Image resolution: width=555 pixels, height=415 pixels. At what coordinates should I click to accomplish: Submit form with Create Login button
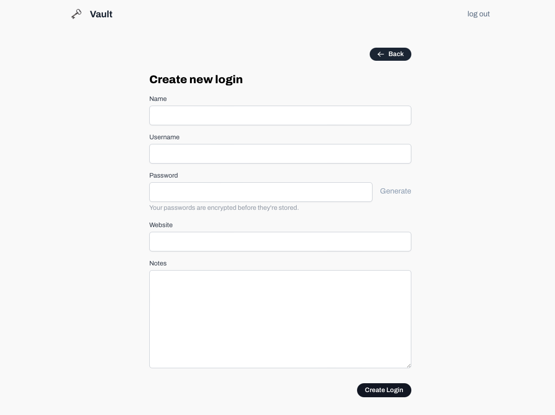pos(384,390)
